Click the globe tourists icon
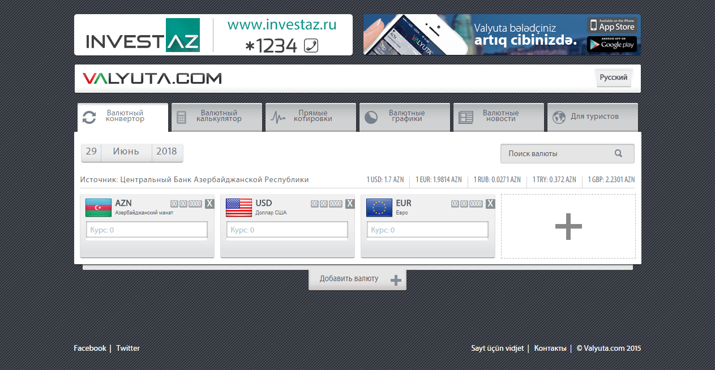Image resolution: width=715 pixels, height=370 pixels. pos(559,117)
